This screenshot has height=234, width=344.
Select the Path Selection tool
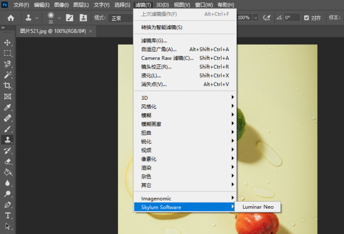click(x=8, y=226)
